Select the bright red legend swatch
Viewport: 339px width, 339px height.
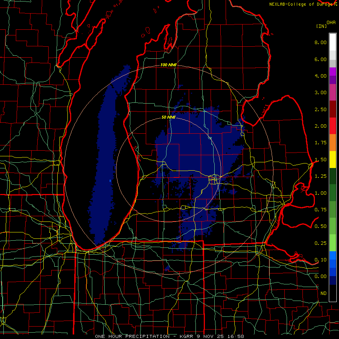333,126
